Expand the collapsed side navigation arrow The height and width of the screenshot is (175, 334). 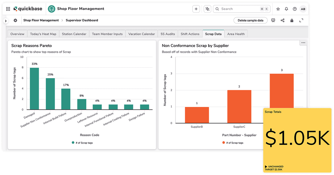pyautogui.click(x=6, y=21)
